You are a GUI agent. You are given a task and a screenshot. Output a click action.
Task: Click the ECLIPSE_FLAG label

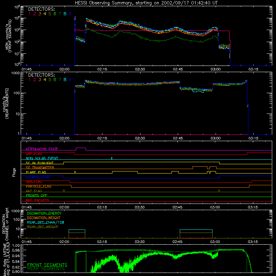pyautogui.click(x=38, y=177)
